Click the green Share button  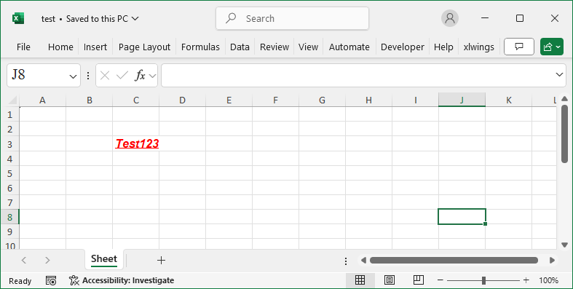pyautogui.click(x=552, y=47)
